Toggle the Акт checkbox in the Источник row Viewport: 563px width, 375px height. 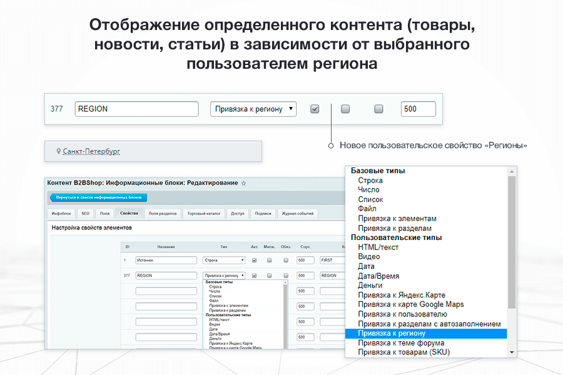click(255, 259)
